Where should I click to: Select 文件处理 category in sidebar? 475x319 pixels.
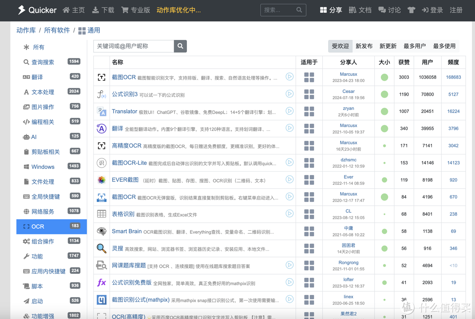click(x=51, y=181)
